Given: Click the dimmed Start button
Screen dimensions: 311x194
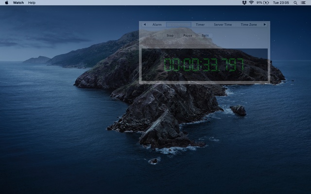Looking at the screenshot, I should 153,35.
